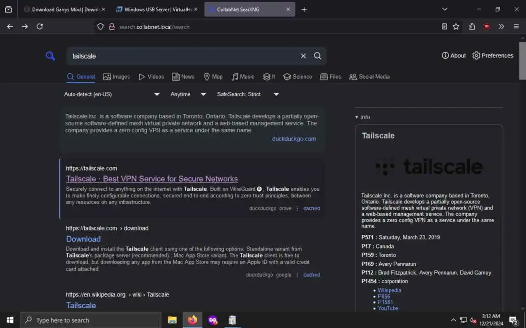Open the About page
Viewport: 526px width, 328px height.
click(454, 55)
